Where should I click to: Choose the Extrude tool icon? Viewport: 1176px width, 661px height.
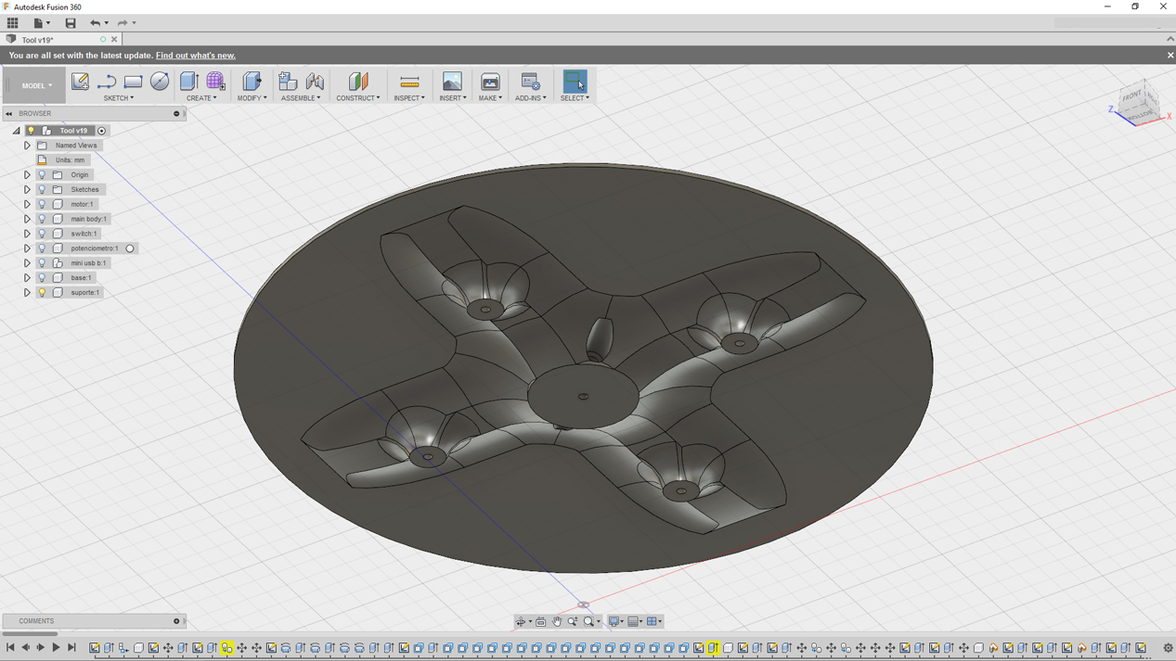tap(189, 82)
